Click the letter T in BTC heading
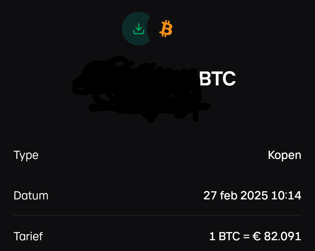Viewport: 315px width, 251px height. click(217, 79)
